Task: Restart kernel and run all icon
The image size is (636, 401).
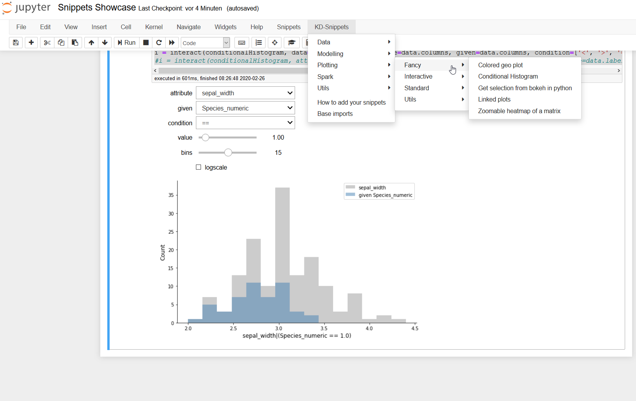Action: pyautogui.click(x=172, y=42)
